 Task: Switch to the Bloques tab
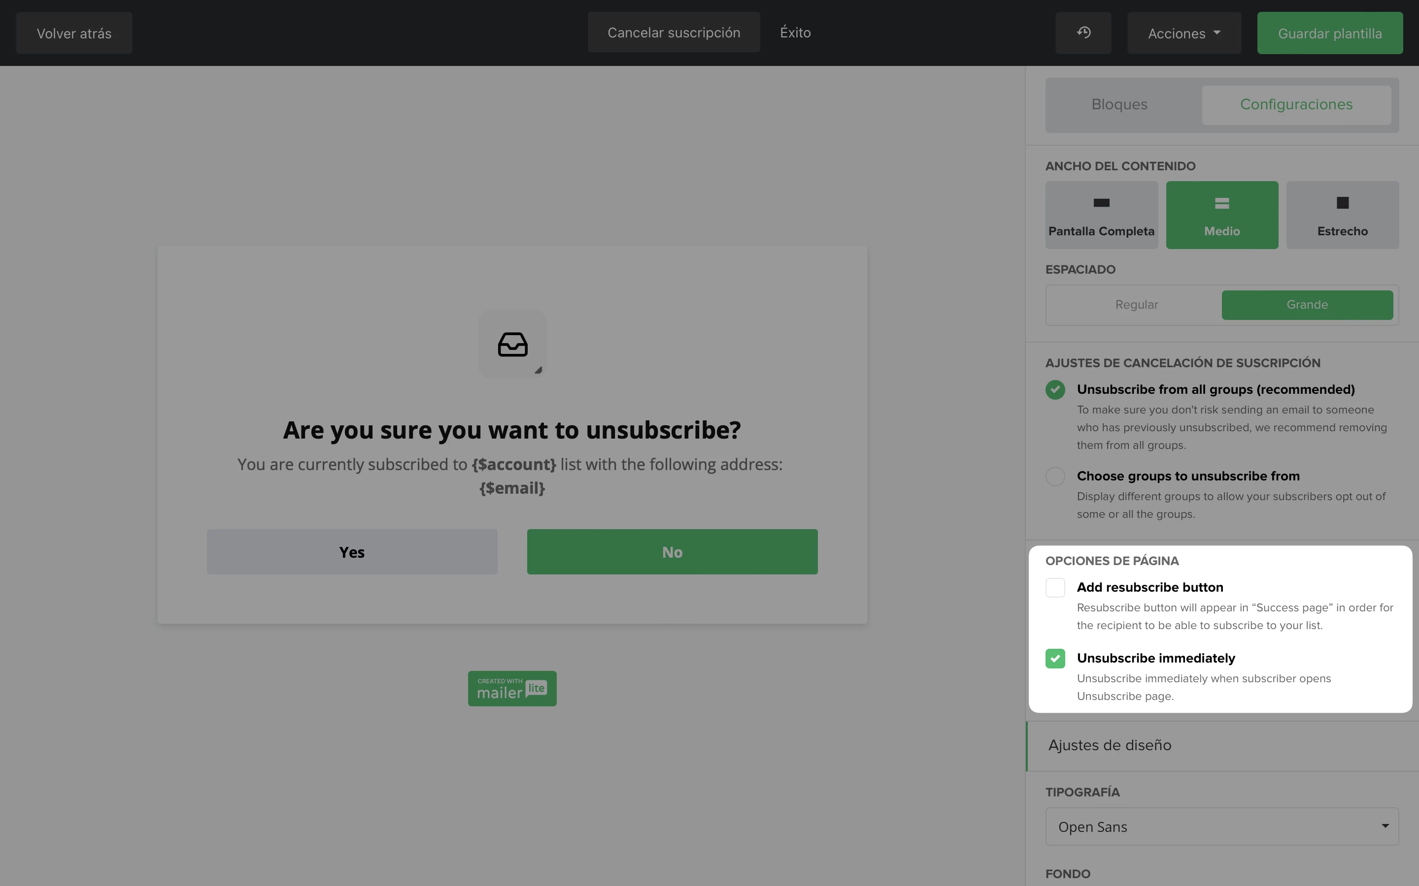click(x=1119, y=105)
